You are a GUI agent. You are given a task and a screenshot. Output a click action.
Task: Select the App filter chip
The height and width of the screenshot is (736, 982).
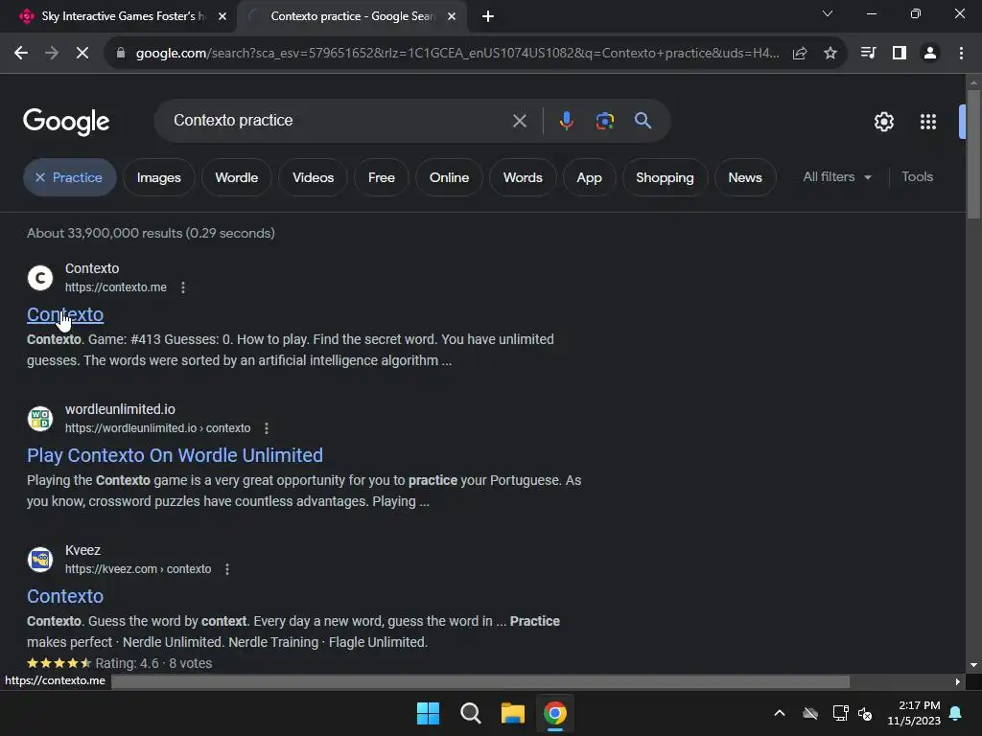click(x=590, y=177)
